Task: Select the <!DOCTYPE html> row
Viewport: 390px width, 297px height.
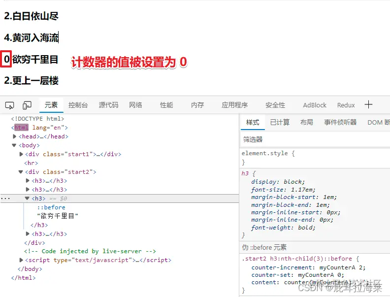Action: click(x=37, y=119)
